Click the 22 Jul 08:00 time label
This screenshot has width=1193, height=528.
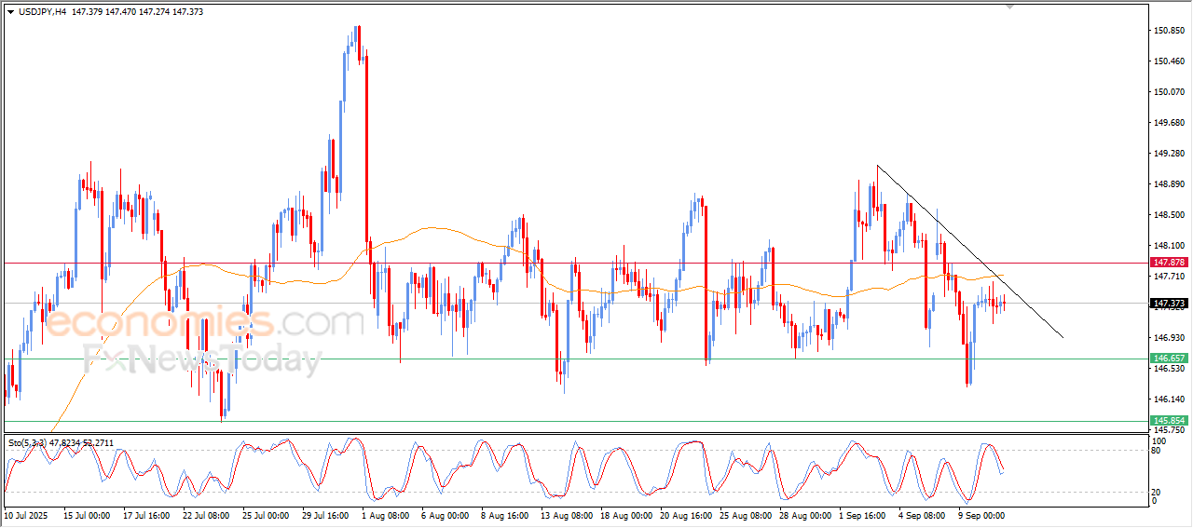(205, 514)
